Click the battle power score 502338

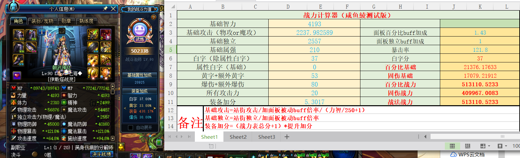[140, 51]
